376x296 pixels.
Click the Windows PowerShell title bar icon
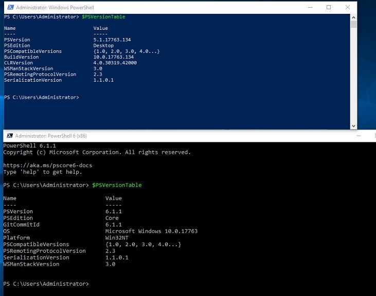click(x=10, y=7)
